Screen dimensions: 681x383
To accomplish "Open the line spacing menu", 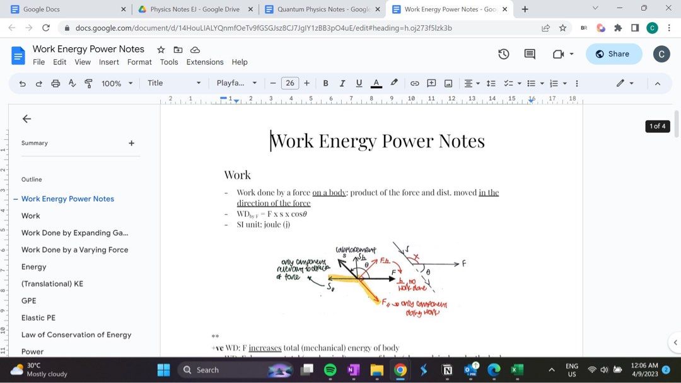I will (x=491, y=83).
